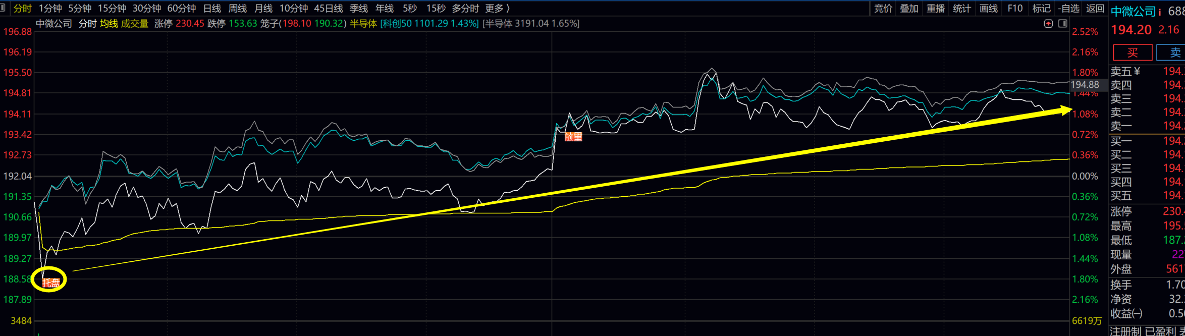The width and height of the screenshot is (1185, 336).
Task: Click the 194.88 price marker on axis
Action: point(1085,85)
